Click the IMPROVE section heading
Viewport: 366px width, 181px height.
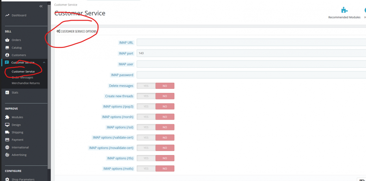11,109
